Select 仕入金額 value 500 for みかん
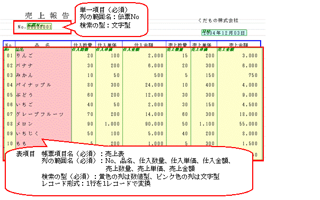This screenshot has height=200, width=320. pyautogui.click(x=158, y=75)
